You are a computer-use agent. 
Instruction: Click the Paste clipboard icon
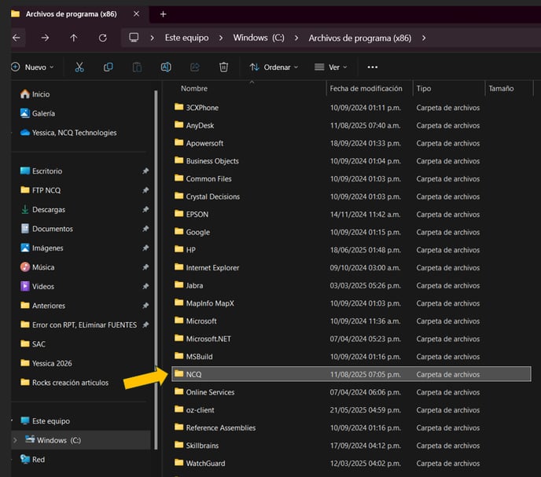[137, 67]
